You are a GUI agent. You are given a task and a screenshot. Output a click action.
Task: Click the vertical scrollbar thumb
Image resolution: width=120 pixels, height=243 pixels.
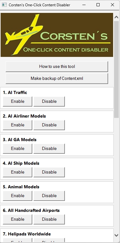coord(117,69)
